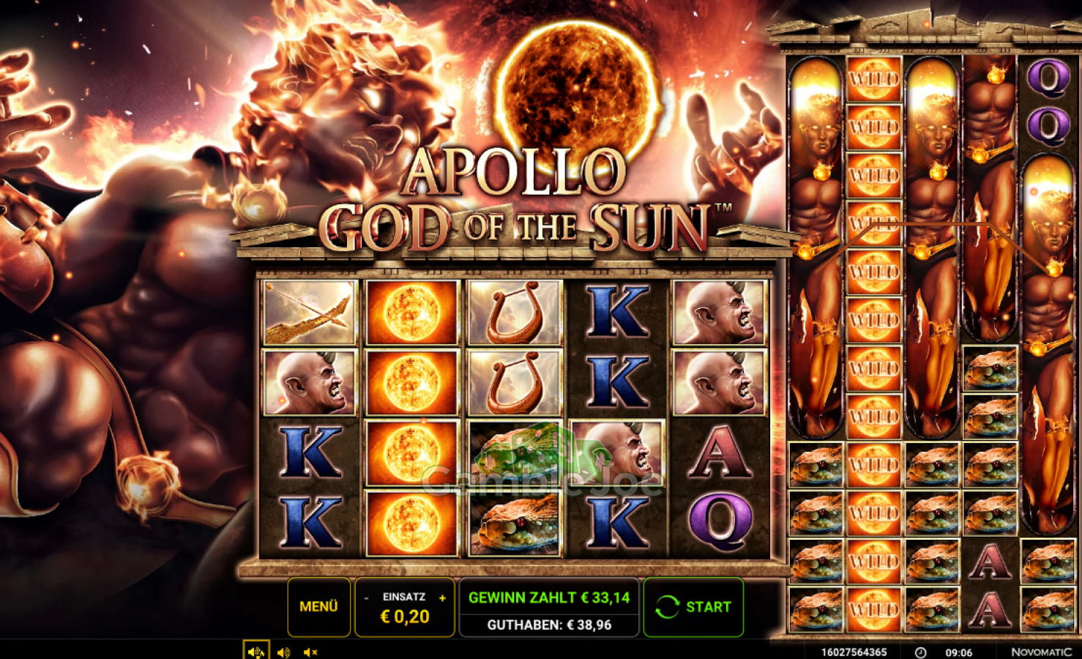
Task: Click the clock icon in status bar
Action: (921, 652)
